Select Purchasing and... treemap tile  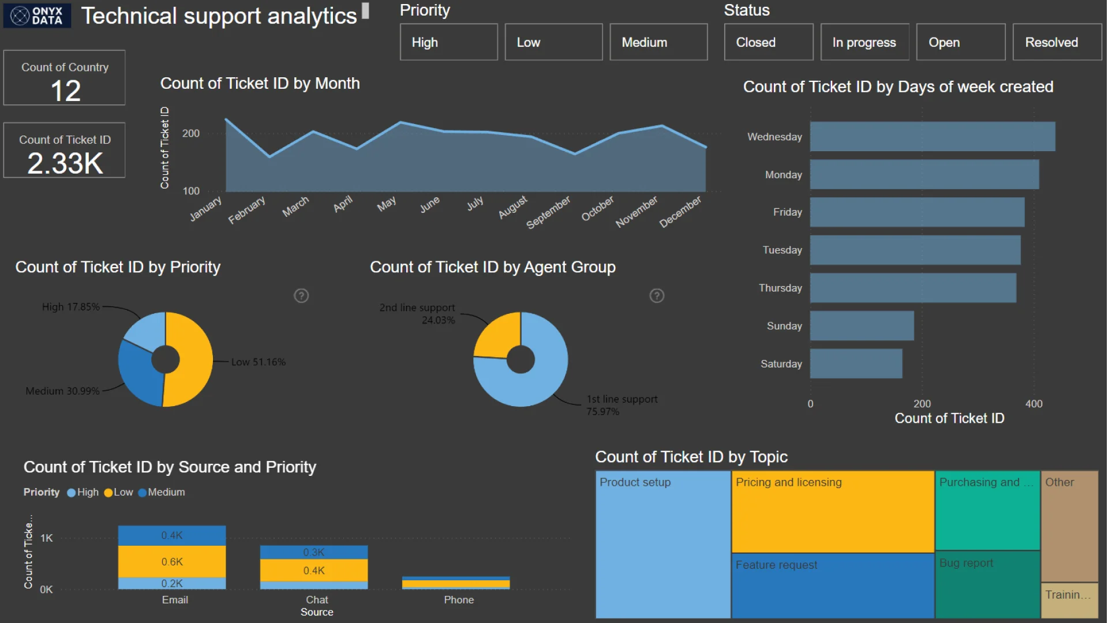(987, 511)
